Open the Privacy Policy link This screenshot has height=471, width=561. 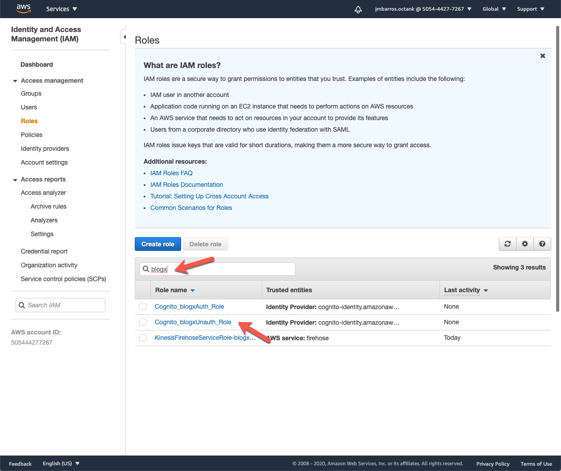click(492, 464)
